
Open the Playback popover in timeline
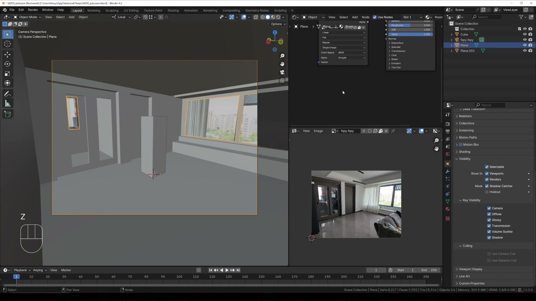tap(22, 270)
